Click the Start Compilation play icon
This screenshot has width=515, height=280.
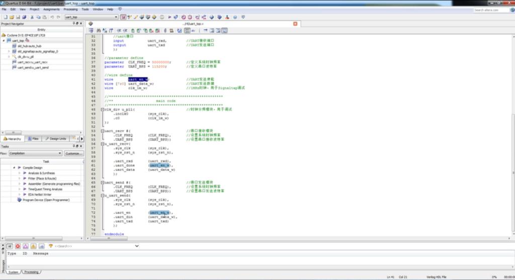(x=169, y=17)
